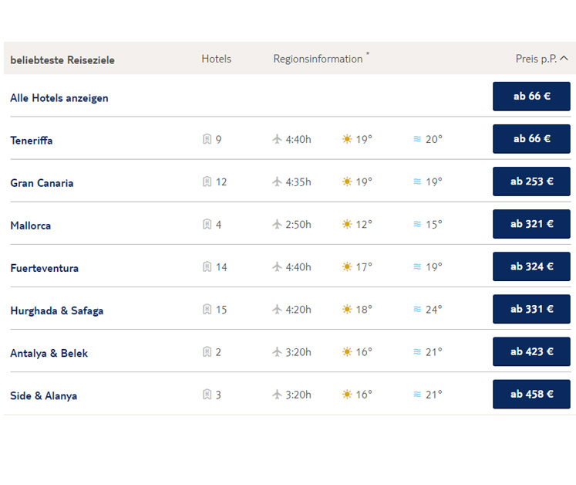Select the Fuerteventura destination link
The height and width of the screenshot is (485, 576).
click(45, 268)
